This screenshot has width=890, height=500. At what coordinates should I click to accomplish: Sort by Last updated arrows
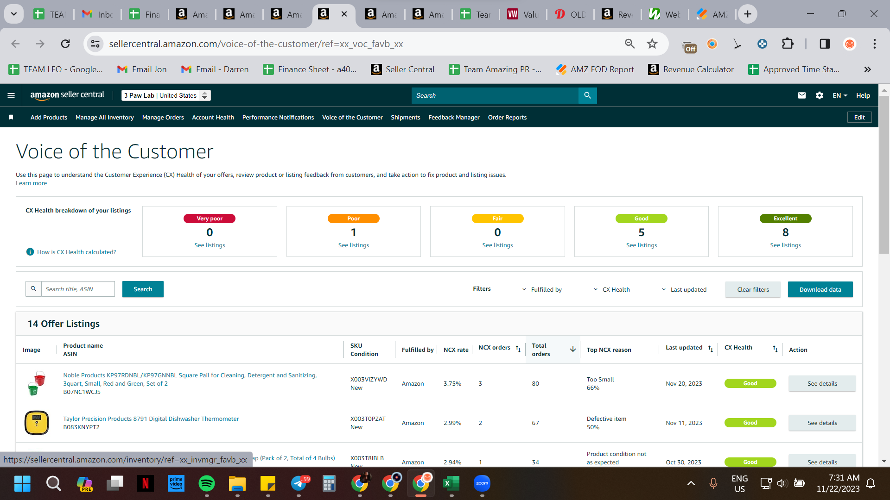click(x=711, y=349)
